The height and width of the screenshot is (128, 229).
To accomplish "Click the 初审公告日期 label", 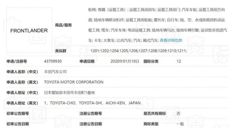I will [x=18, y=124].
